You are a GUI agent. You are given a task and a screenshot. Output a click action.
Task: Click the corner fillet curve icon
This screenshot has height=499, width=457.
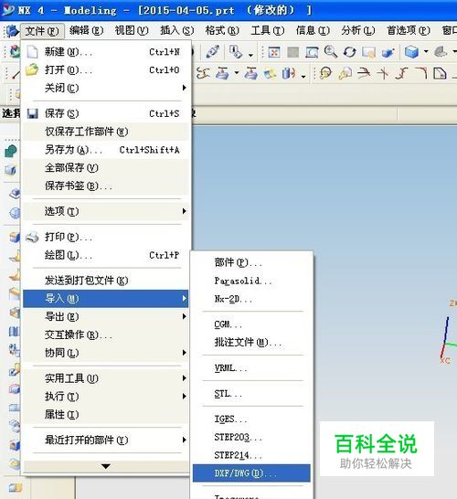(421, 73)
